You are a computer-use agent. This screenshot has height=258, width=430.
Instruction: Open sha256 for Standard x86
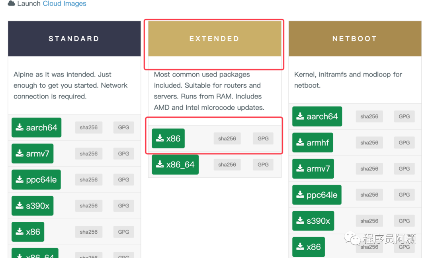click(88, 232)
